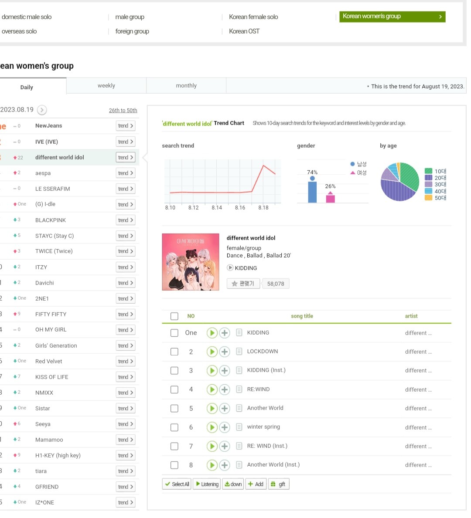Open lyrics icon for RE:WIND
The image size is (471, 518).
239,389
